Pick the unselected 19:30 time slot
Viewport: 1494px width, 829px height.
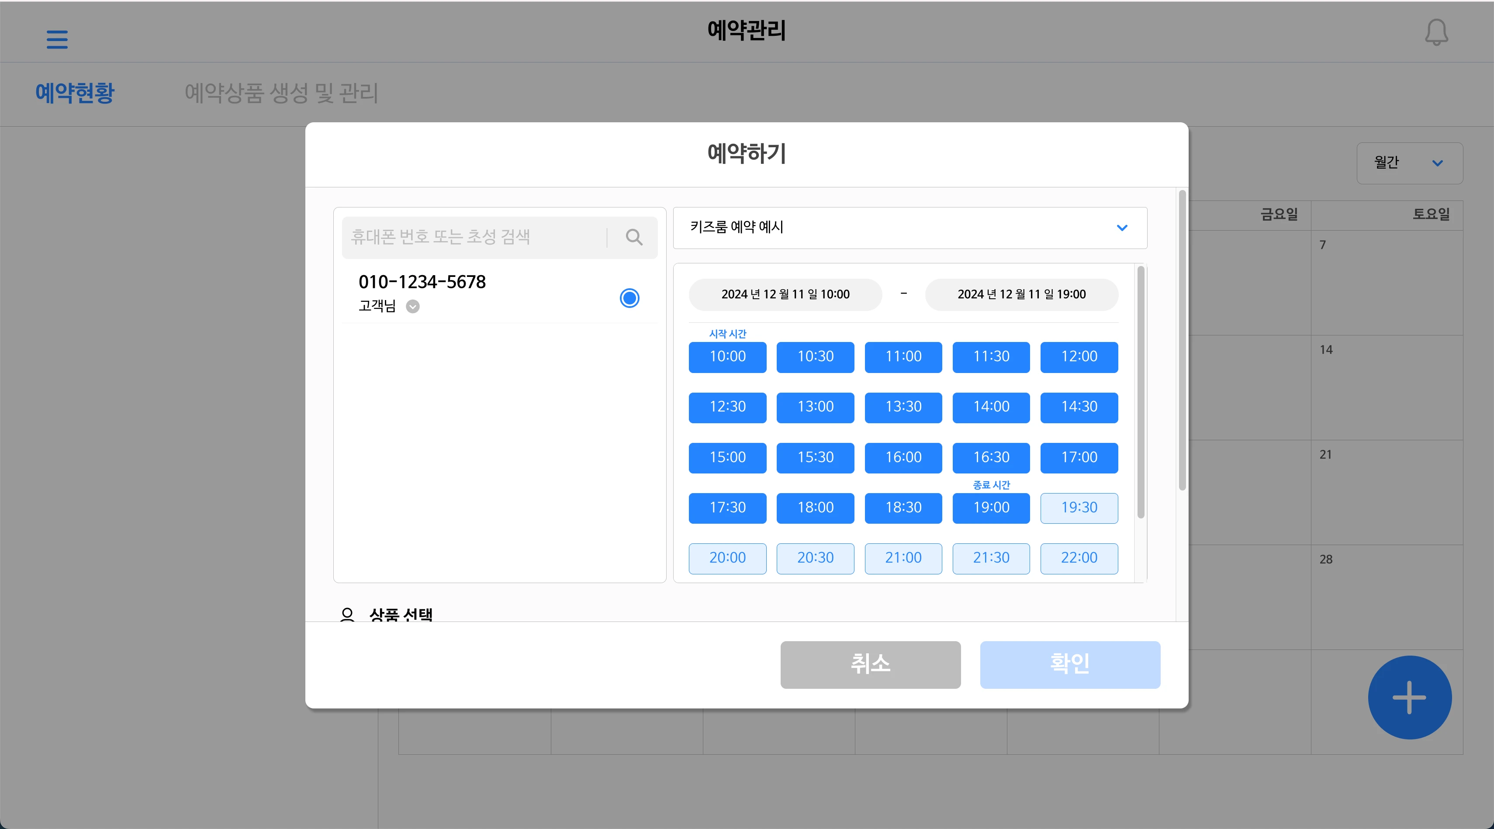pos(1079,508)
